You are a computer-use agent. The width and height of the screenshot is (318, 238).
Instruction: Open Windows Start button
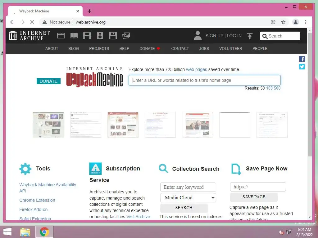(x=7, y=232)
